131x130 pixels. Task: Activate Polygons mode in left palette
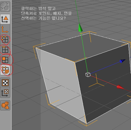[5, 60]
